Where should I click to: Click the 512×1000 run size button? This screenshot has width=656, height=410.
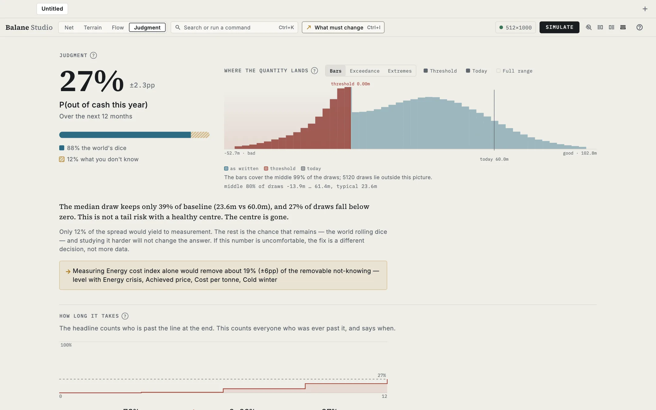point(515,27)
